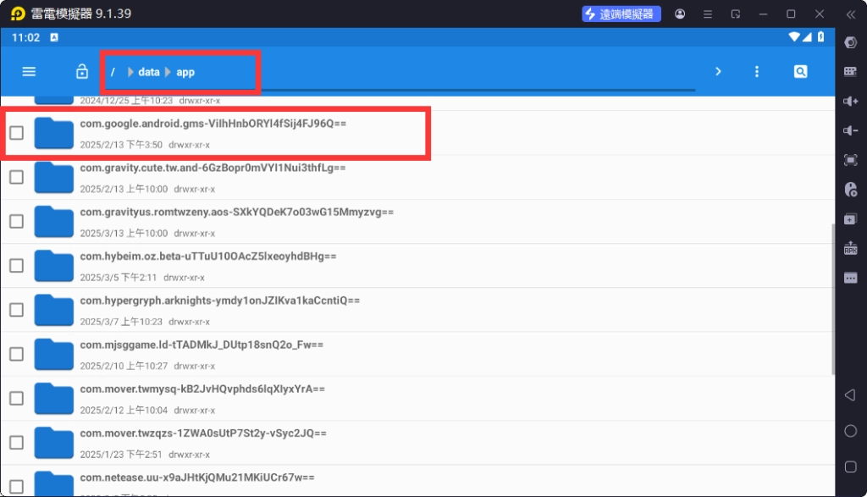Tap the Android home circle button
Screen dimensions: 867x497
coord(850,431)
